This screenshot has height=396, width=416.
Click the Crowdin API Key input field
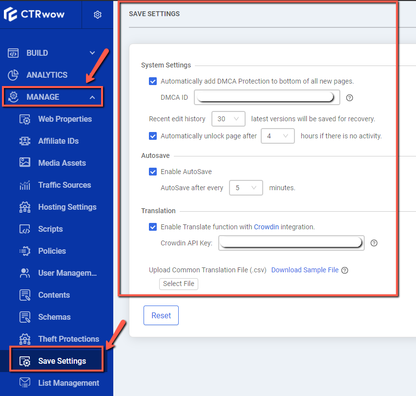click(x=291, y=243)
